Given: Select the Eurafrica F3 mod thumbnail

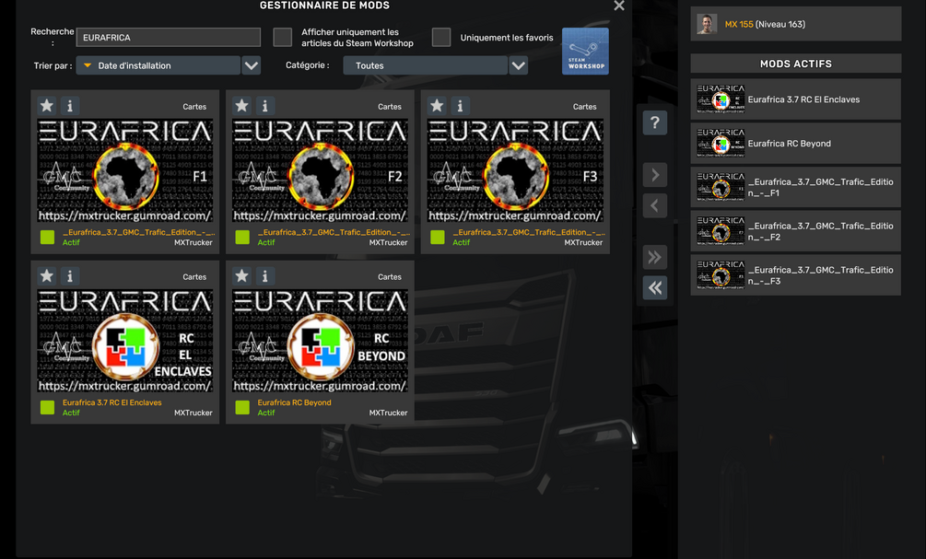Looking at the screenshot, I should point(515,170).
